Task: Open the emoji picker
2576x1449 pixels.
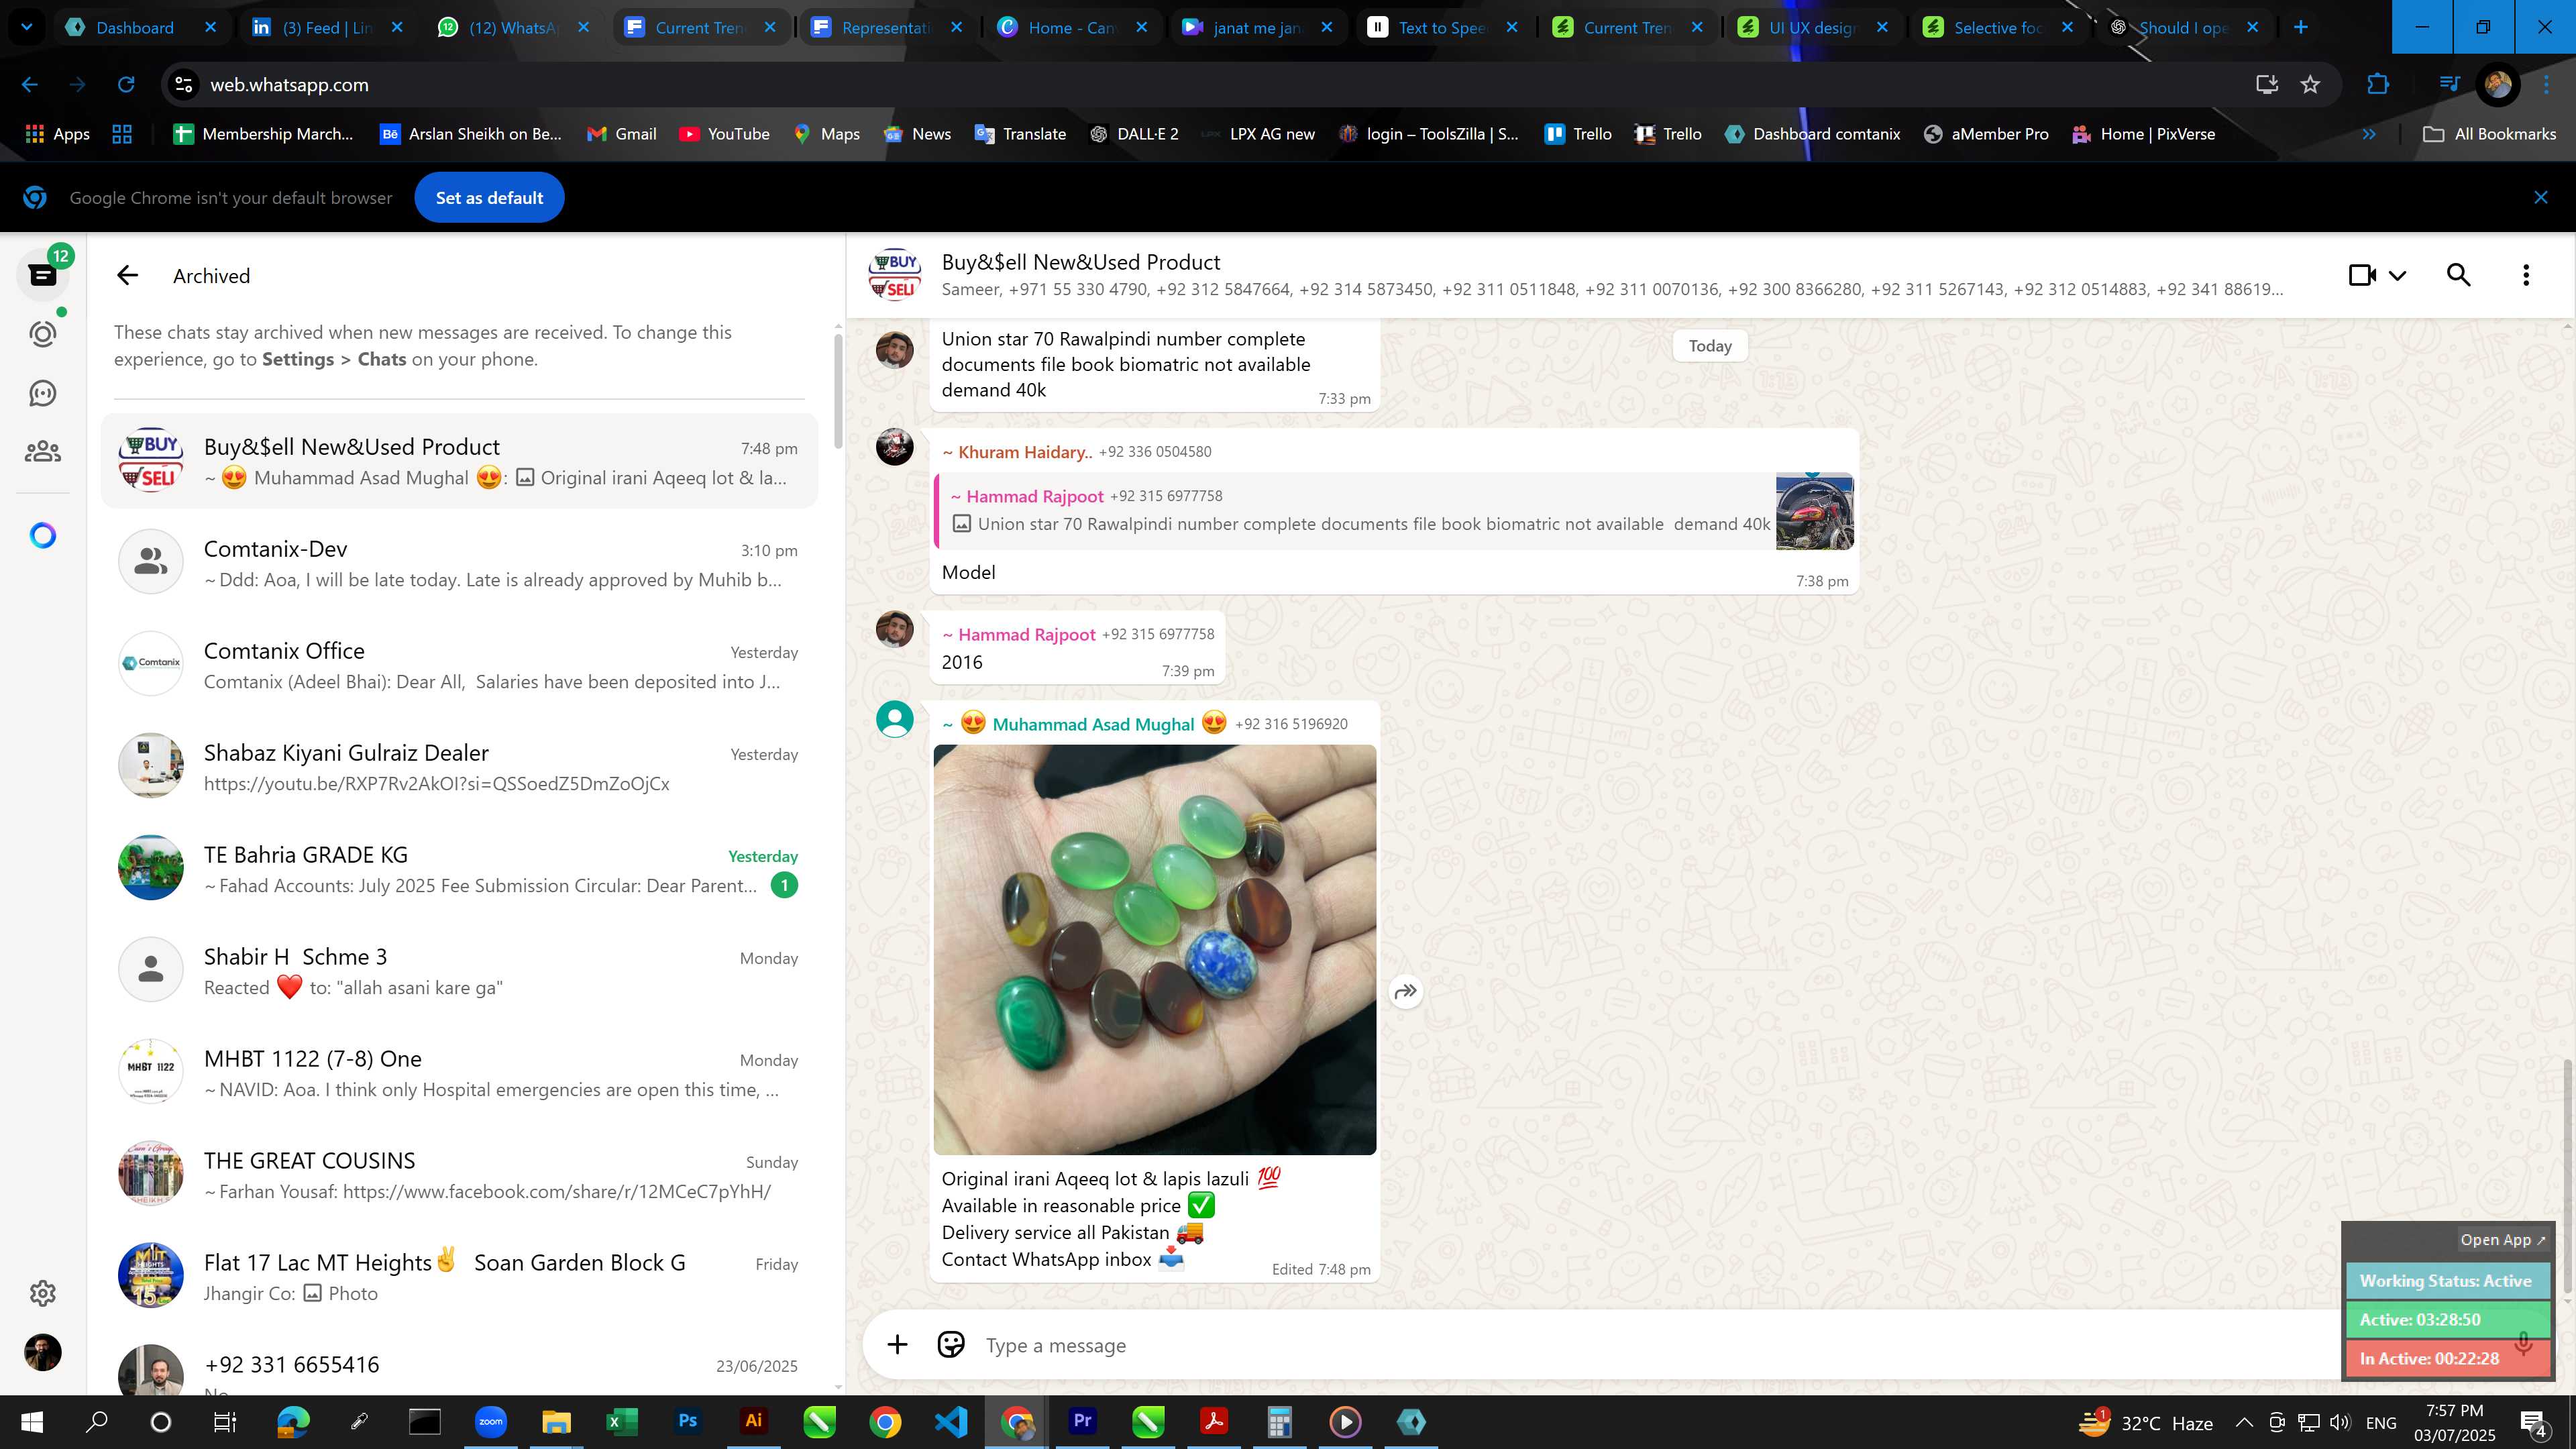Action: [x=951, y=1345]
